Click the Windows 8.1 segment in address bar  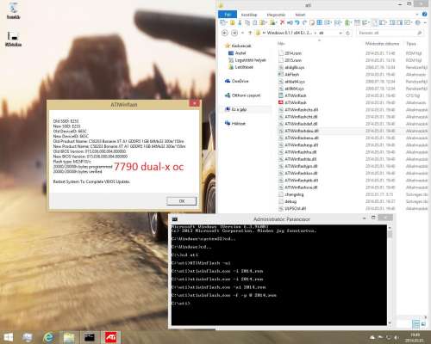click(289, 33)
